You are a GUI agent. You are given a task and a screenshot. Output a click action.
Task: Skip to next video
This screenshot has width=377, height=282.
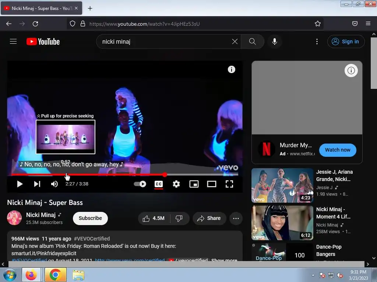click(37, 184)
